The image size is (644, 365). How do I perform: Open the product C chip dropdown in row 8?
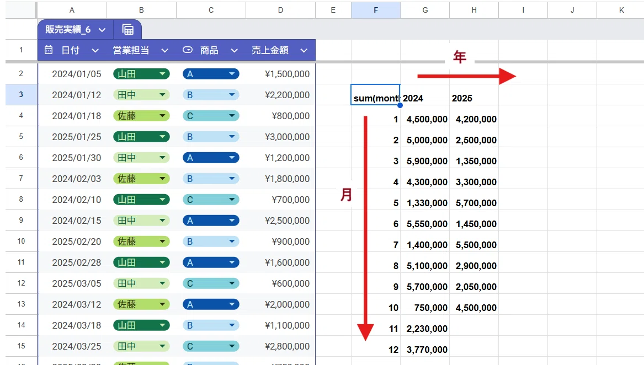tap(232, 200)
